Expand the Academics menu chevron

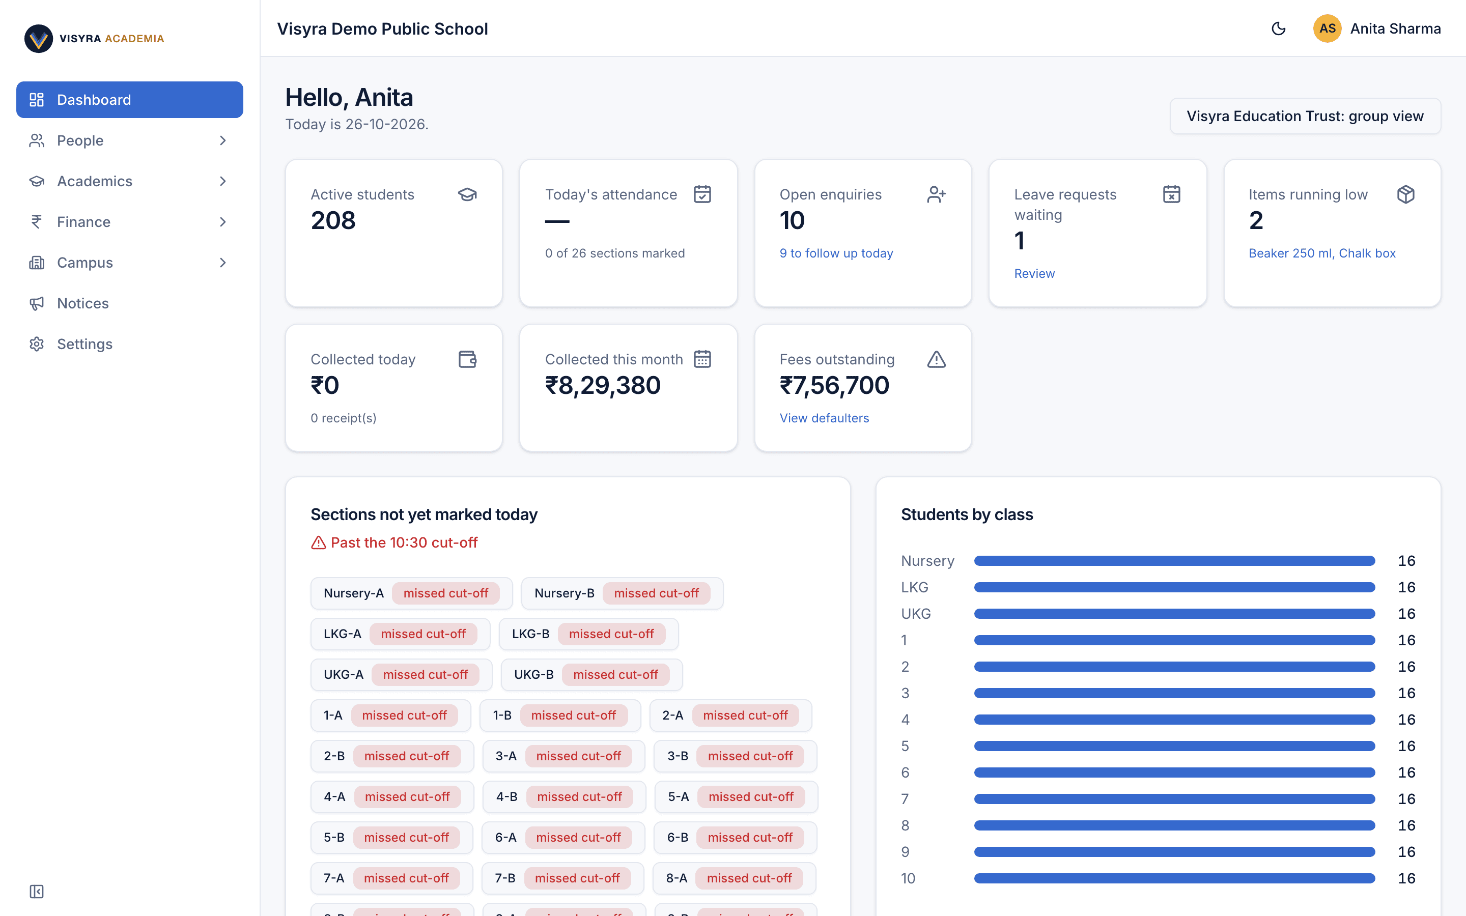coord(223,181)
